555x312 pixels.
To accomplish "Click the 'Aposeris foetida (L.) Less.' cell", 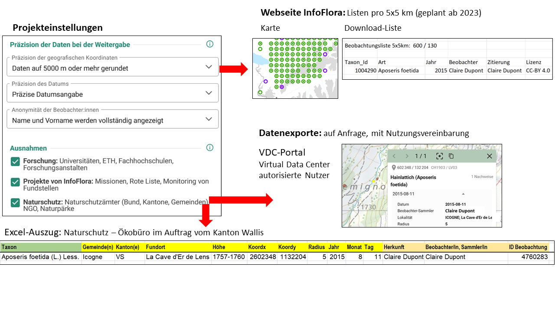I will pyautogui.click(x=40, y=257).
